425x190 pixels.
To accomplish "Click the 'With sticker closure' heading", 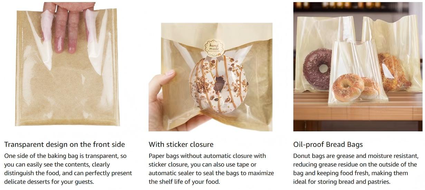I will [x=181, y=144].
